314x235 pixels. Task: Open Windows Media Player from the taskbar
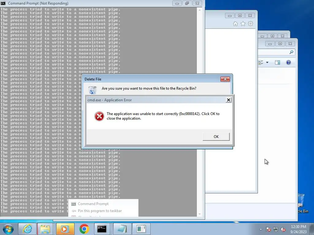click(x=65, y=229)
